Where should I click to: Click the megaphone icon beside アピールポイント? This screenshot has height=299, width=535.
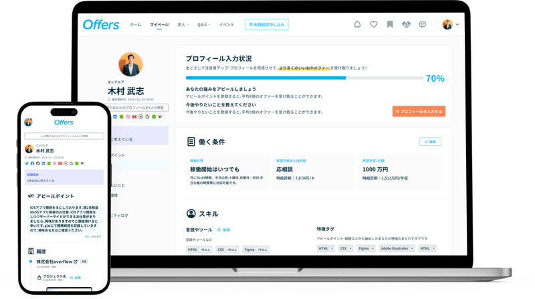pos(31,196)
